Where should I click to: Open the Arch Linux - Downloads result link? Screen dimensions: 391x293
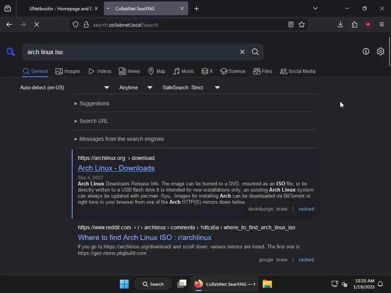pos(116,168)
